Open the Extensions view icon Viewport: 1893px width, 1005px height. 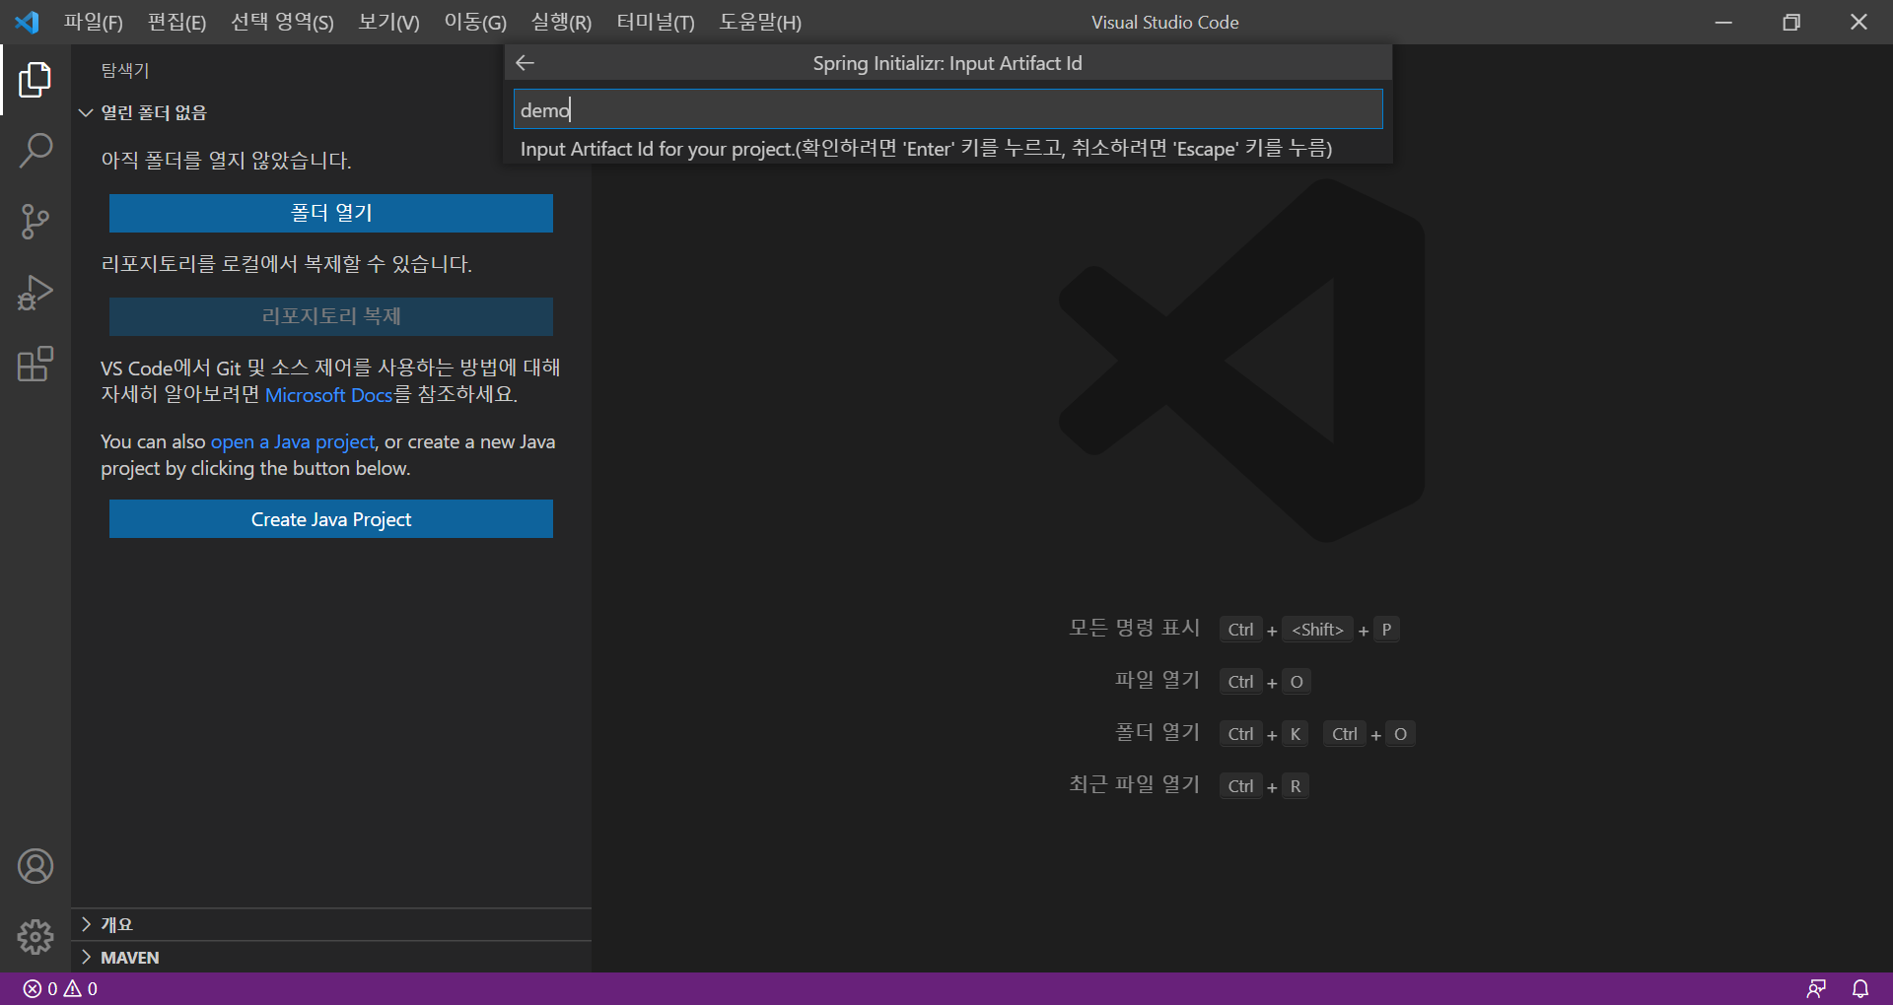[x=35, y=364]
